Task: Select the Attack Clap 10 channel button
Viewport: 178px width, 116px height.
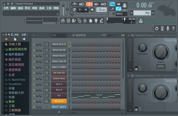Action: (x=59, y=61)
